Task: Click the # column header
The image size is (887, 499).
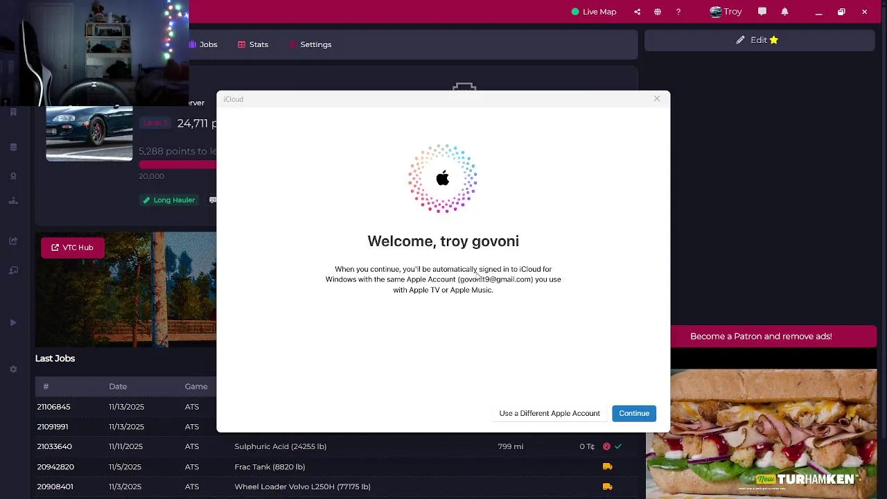Action: click(46, 386)
